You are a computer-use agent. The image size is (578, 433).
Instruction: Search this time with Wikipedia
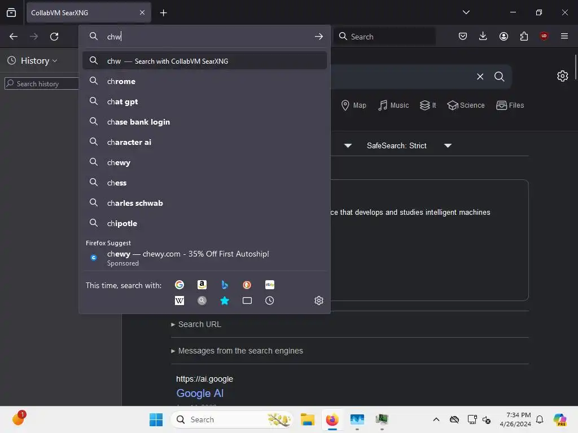pos(179,301)
